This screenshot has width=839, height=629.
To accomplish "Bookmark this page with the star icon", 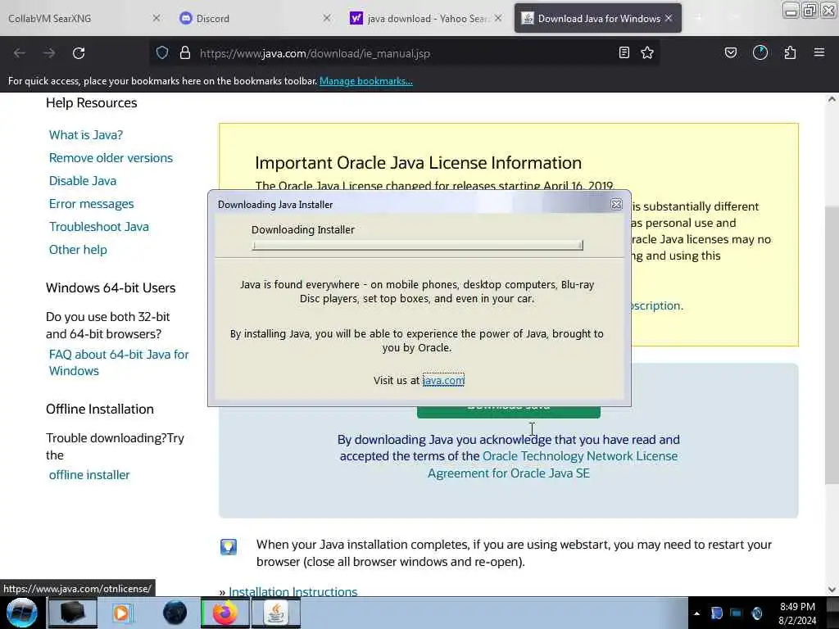I will 647,52.
